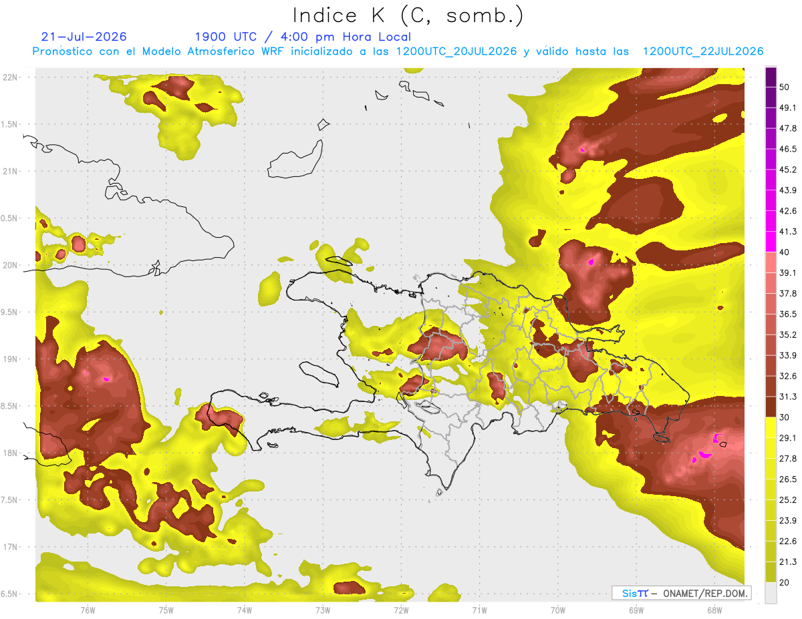Pick the salmon swatch between 39.1 and 40
The image size is (802, 619).
pyautogui.click(x=771, y=262)
